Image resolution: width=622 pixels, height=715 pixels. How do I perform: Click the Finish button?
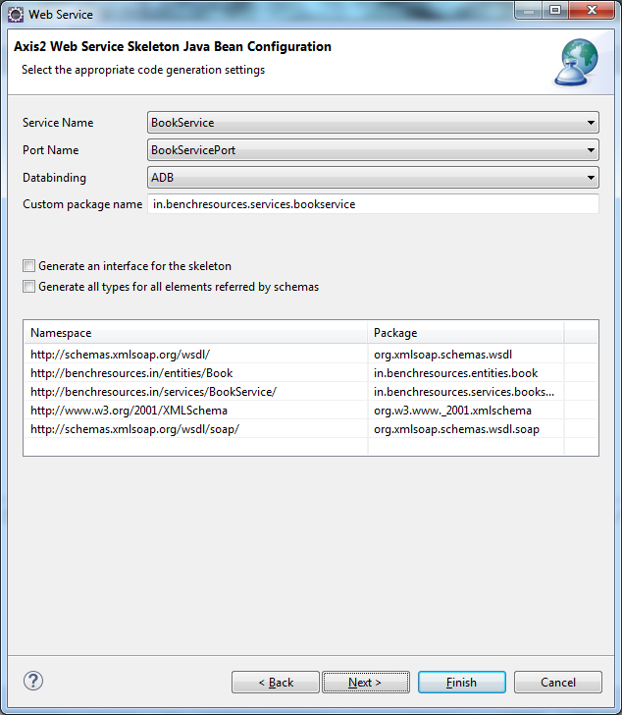462,683
